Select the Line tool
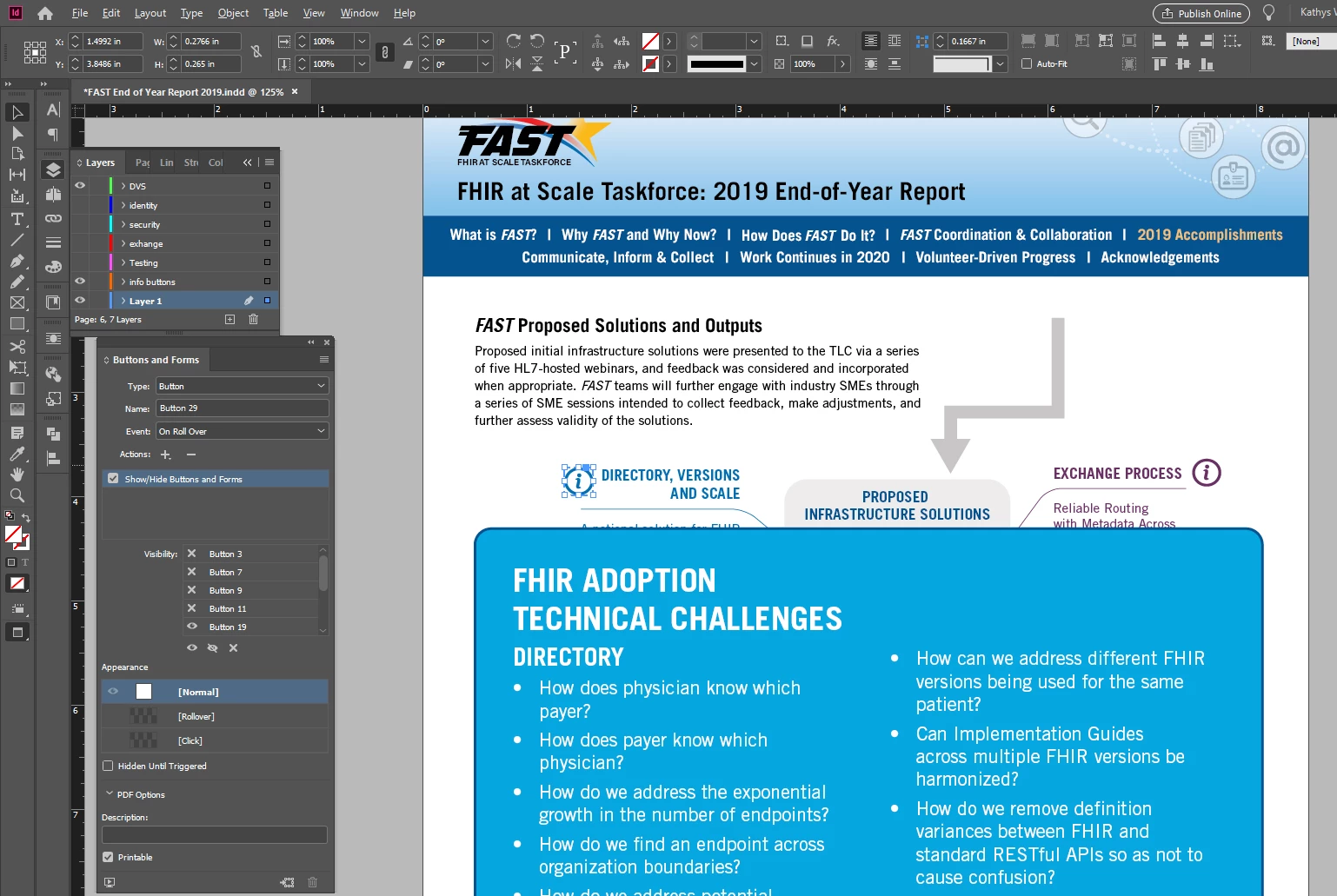1337x896 pixels. (17, 240)
